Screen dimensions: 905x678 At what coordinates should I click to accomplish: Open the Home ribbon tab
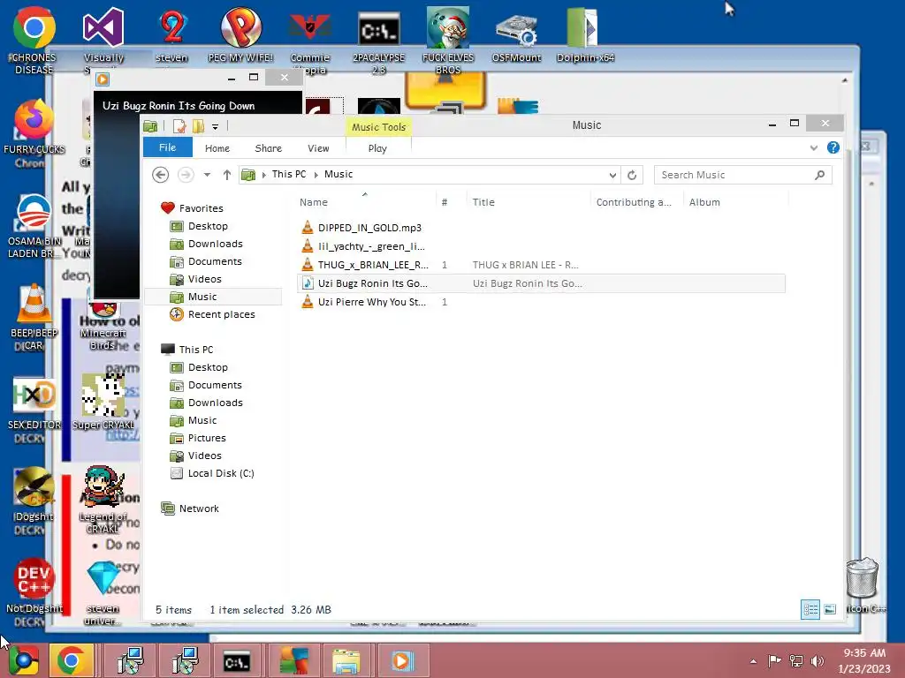217,148
